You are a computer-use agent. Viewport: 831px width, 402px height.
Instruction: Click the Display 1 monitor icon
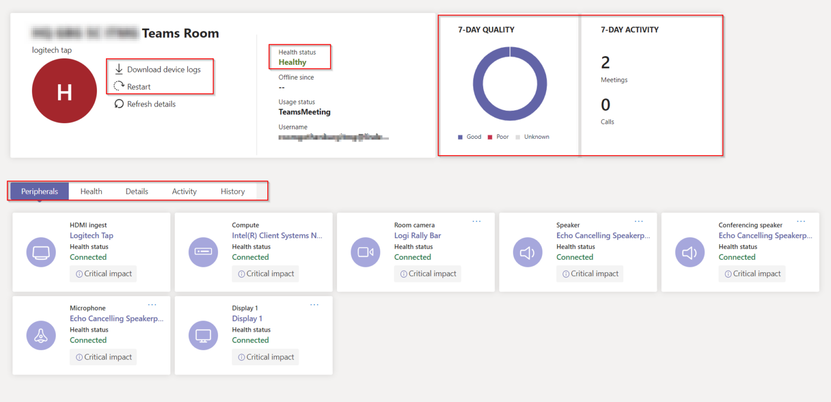click(x=203, y=335)
